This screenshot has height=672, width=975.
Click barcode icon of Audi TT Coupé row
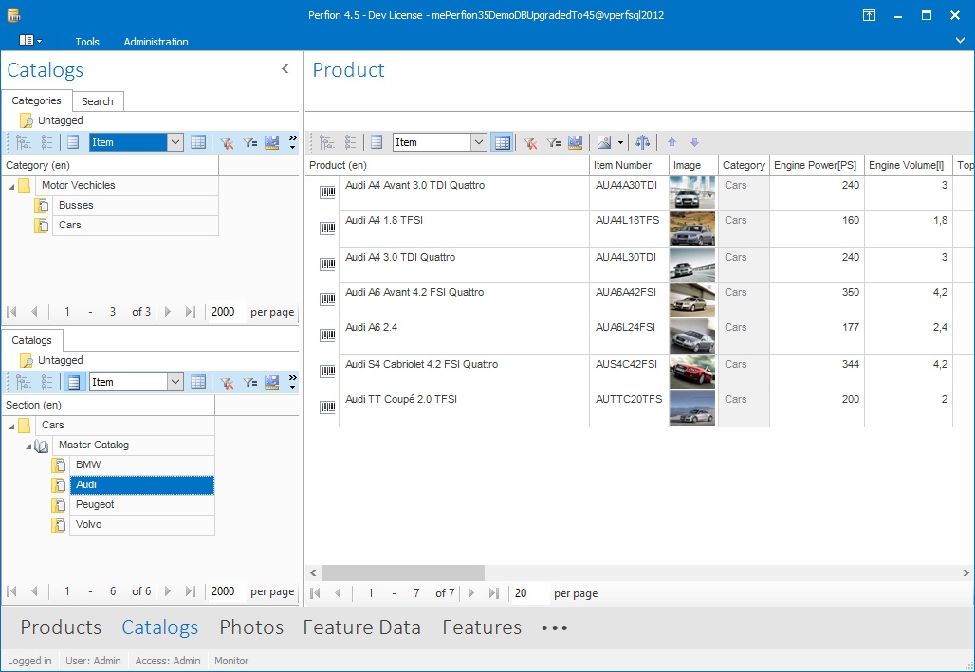[x=328, y=408]
